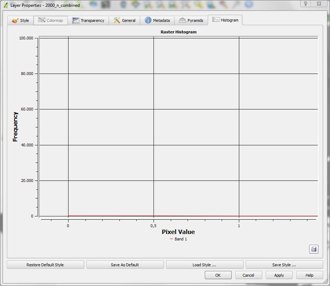Switch to the General tab
The width and height of the screenshot is (330, 286).
click(x=124, y=20)
